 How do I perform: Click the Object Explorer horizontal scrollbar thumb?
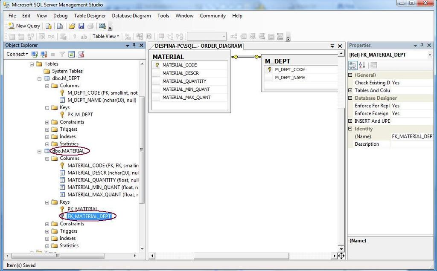(x=58, y=255)
